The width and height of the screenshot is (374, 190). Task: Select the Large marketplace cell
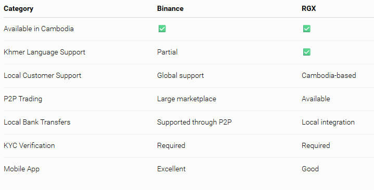(187, 99)
